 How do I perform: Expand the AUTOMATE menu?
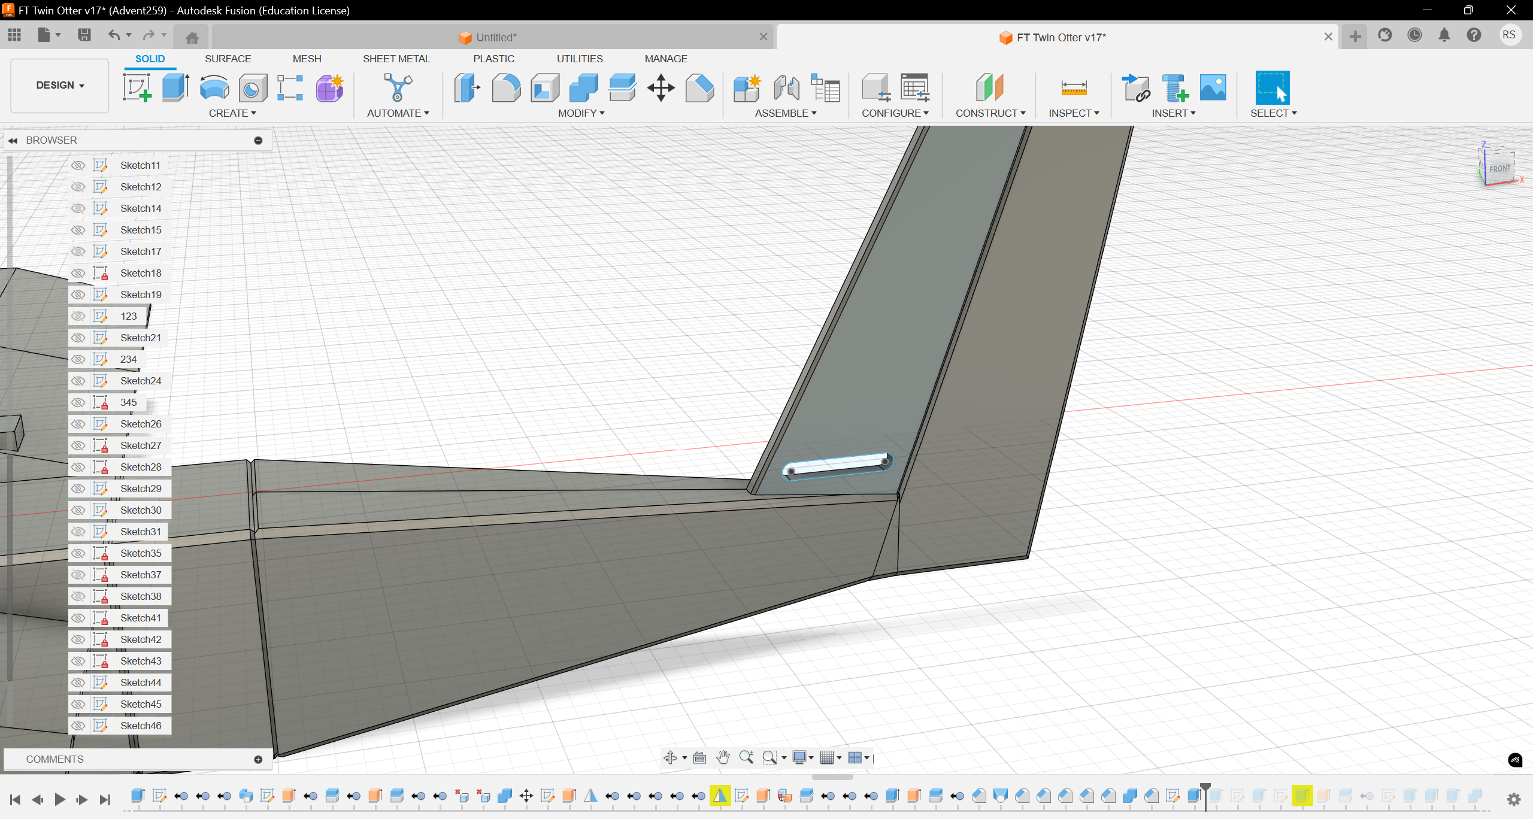[x=398, y=113]
